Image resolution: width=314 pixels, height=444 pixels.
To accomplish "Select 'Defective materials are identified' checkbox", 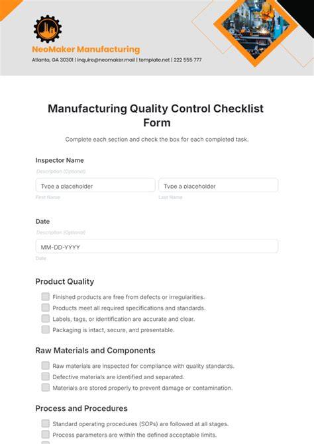I will tap(45, 377).
